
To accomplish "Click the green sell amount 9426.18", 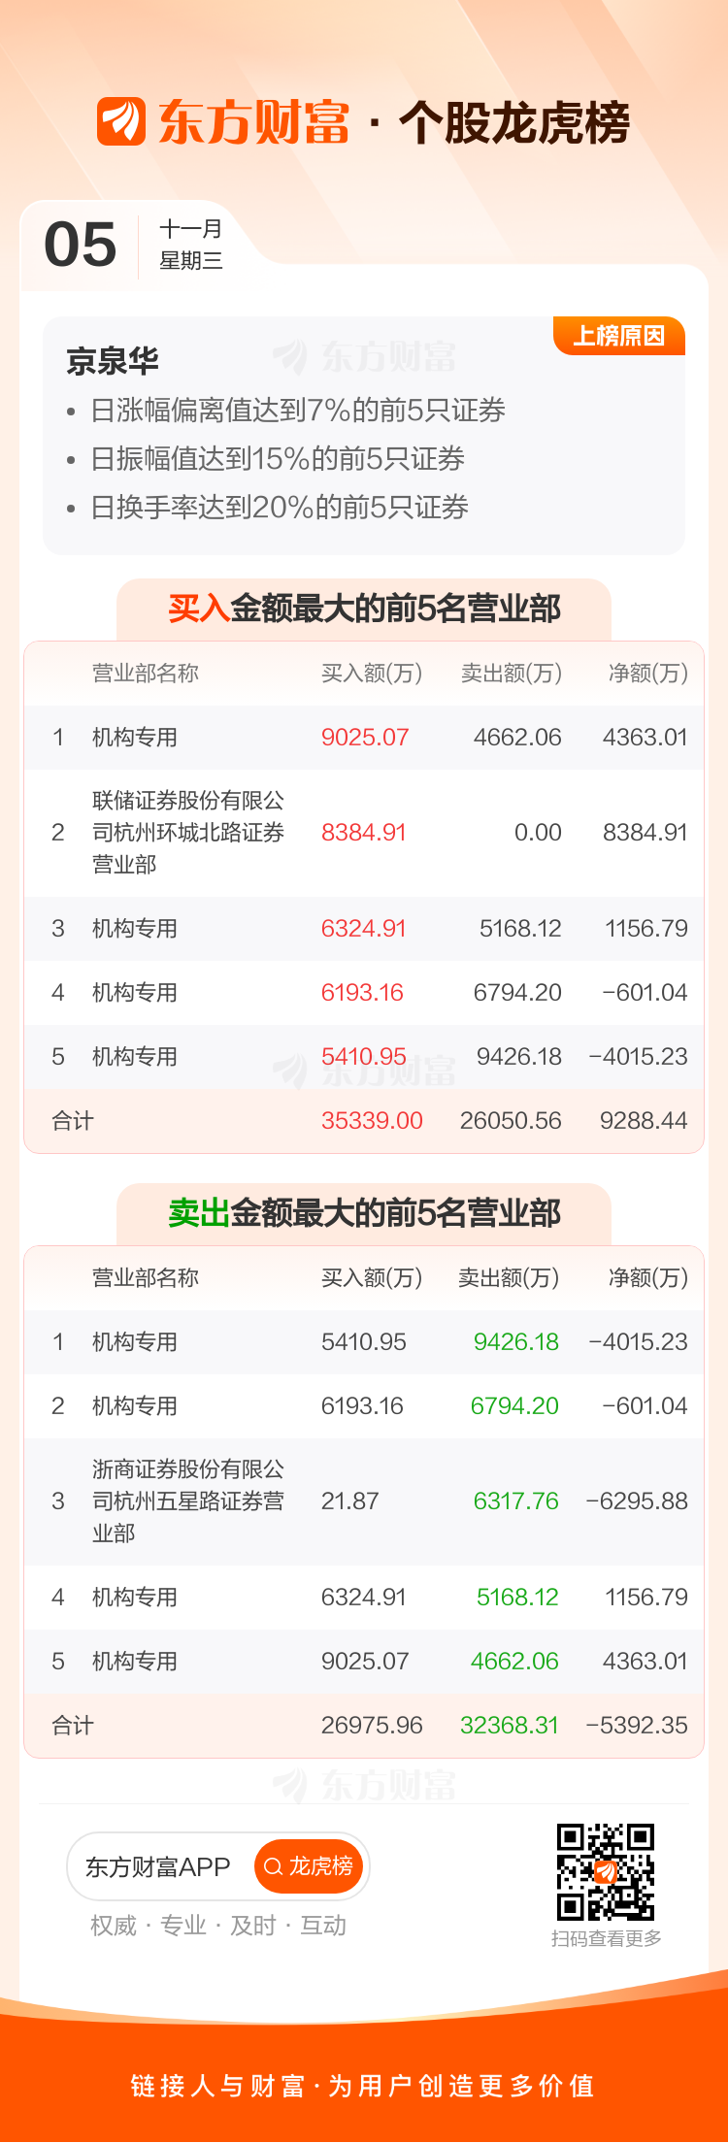I will point(515,1341).
